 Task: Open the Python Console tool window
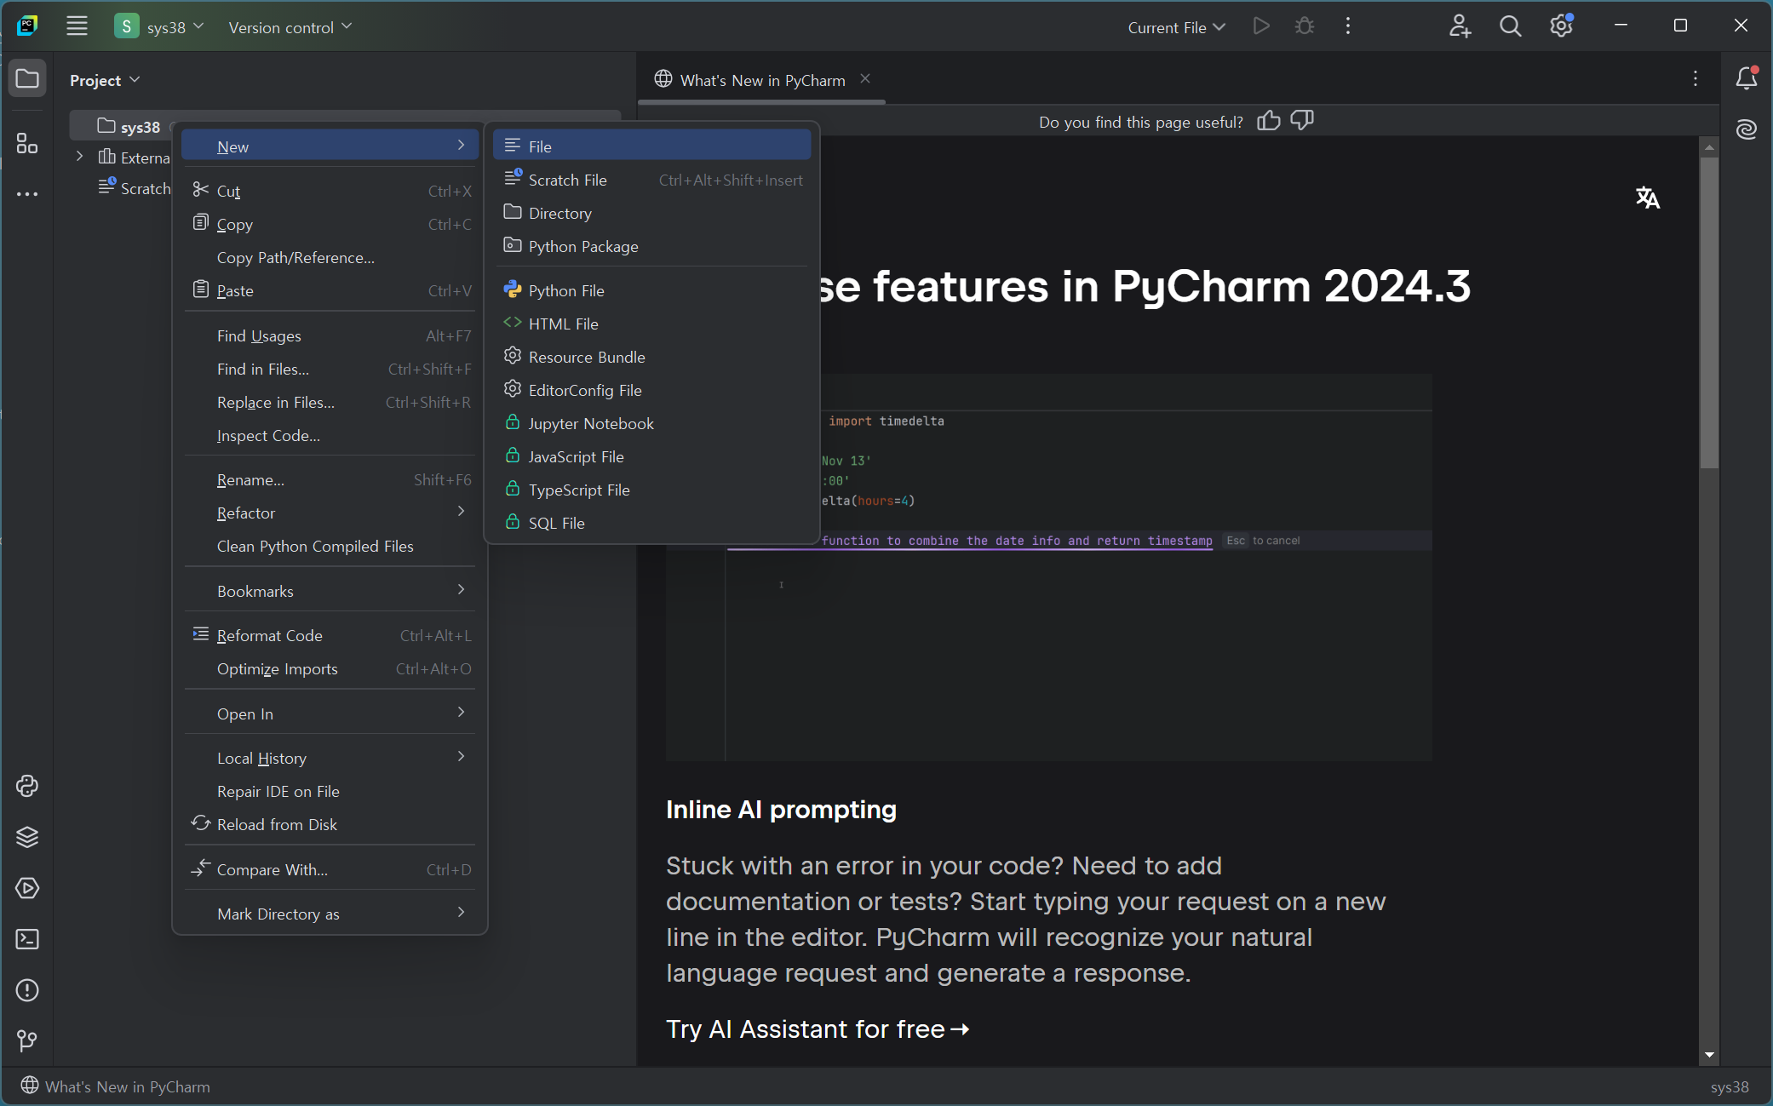tap(27, 786)
